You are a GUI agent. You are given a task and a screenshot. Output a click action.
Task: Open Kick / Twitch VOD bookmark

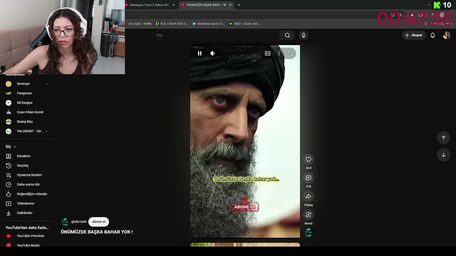(x=172, y=24)
